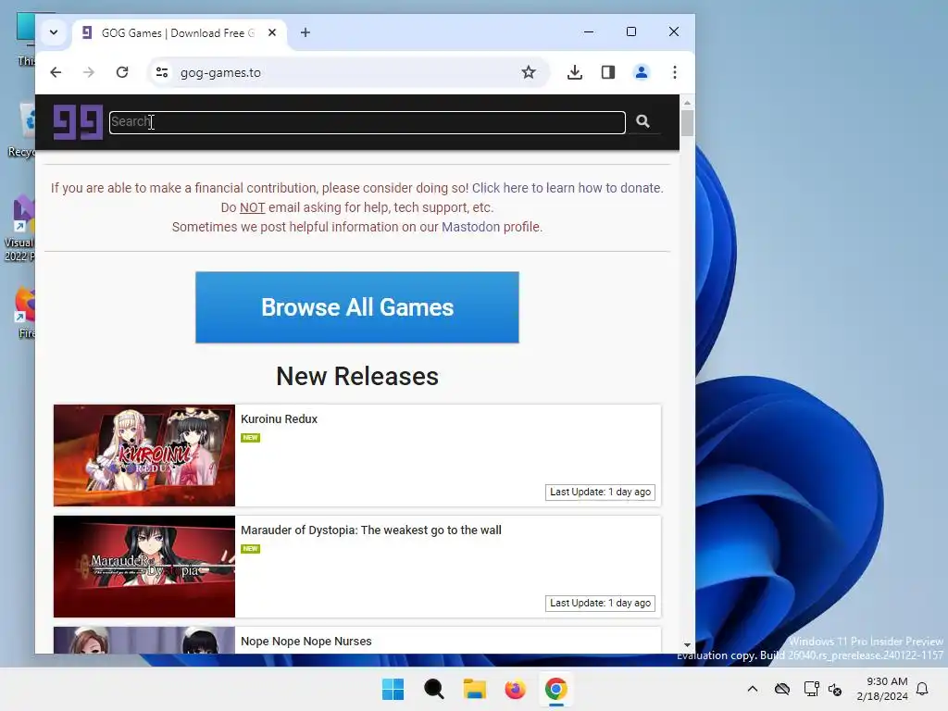Viewport: 948px width, 711px height.
Task: Close the GOG Games tab
Action: tap(272, 32)
